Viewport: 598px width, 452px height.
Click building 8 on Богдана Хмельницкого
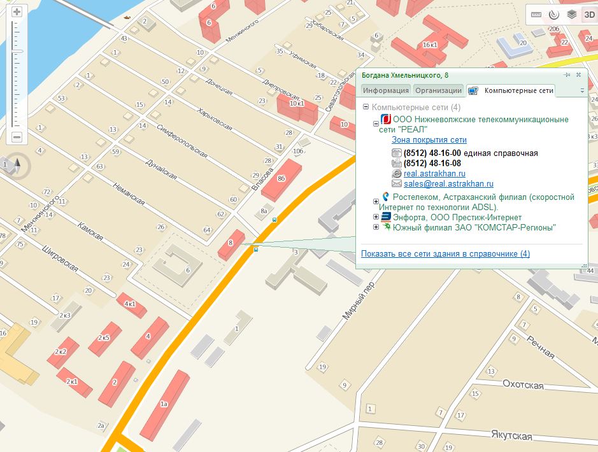click(x=231, y=244)
